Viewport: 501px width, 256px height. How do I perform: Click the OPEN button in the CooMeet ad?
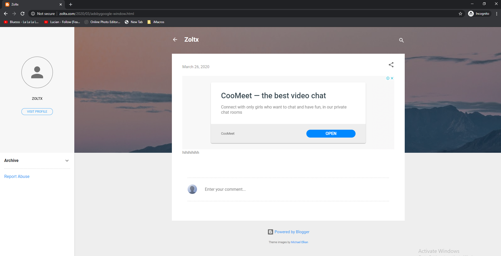[331, 134]
